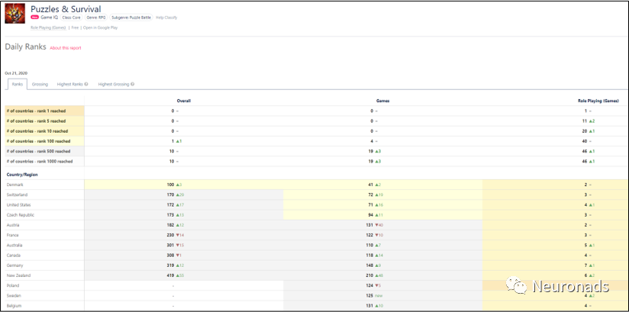Click the Overall column header
Image resolution: width=629 pixels, height=312 pixels.
[183, 100]
